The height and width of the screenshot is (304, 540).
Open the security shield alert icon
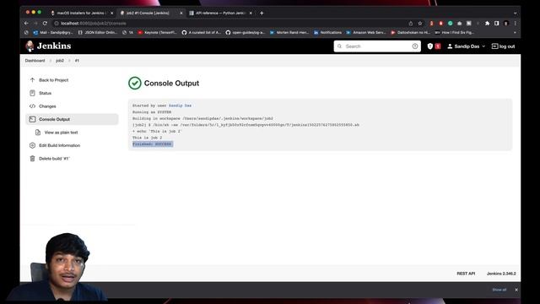click(x=429, y=46)
